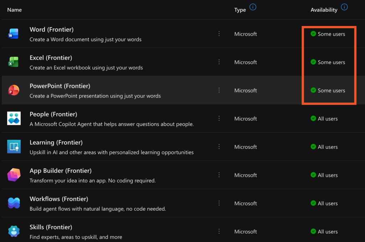Click info icon next to Type column
This screenshot has height=242, width=365.
[253, 7]
